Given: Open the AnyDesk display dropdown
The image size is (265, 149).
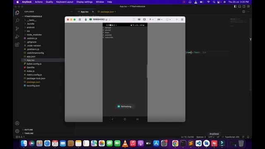Looking at the screenshot, I should click(168, 19).
